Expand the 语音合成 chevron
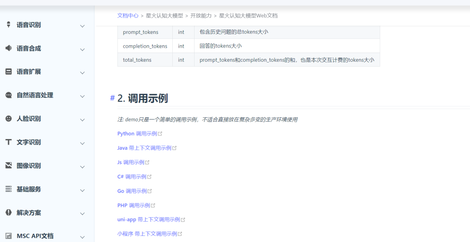Screen dimensions: 470x242 [82, 50]
